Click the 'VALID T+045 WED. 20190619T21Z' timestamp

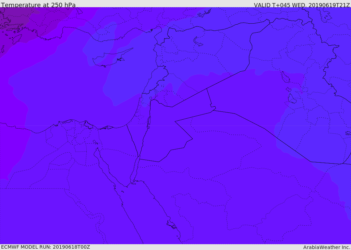(x=302, y=5)
